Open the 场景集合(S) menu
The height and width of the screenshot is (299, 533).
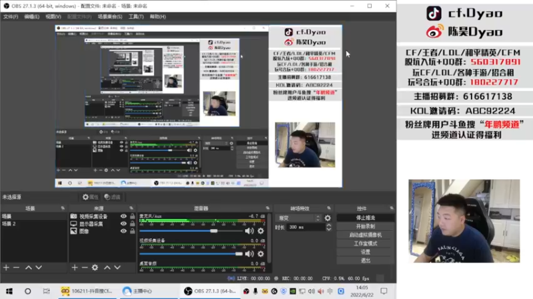point(110,17)
